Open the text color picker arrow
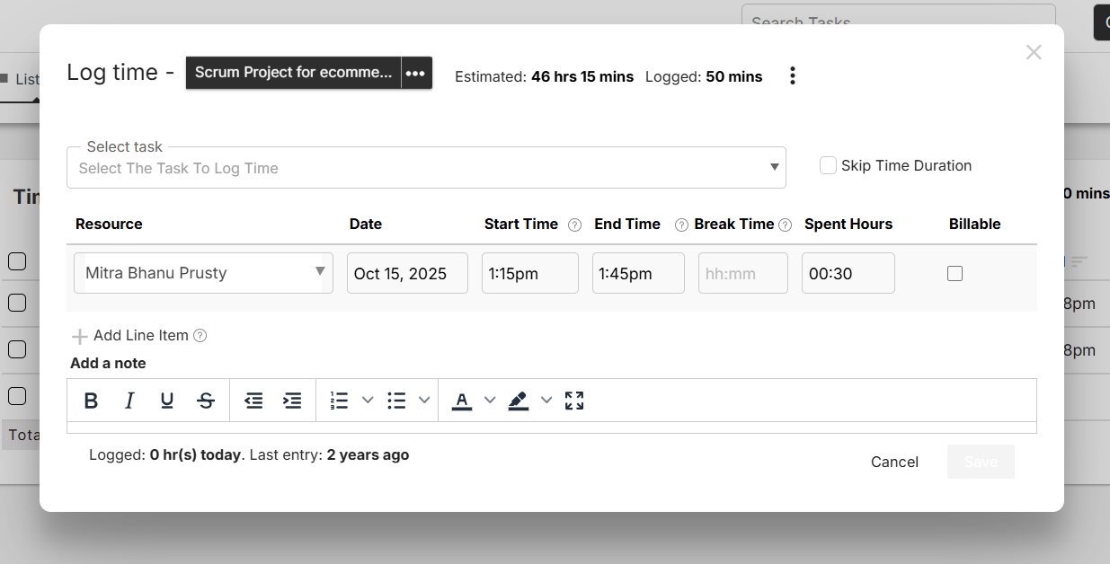 (490, 401)
